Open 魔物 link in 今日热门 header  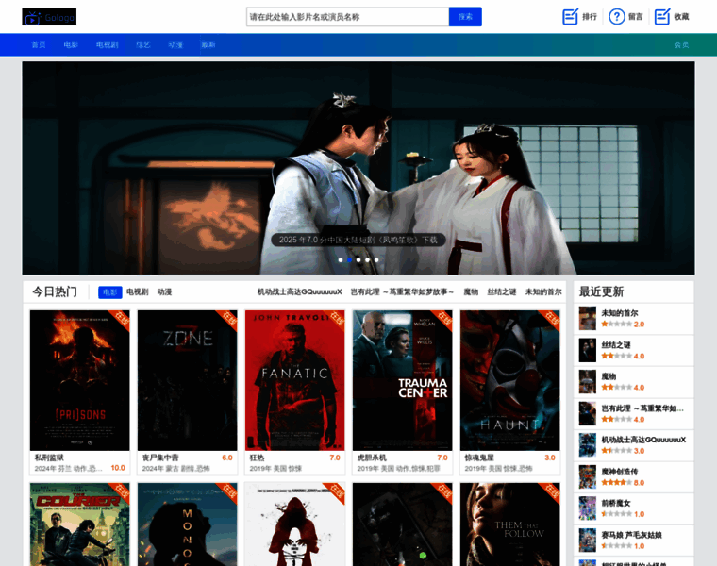[471, 292]
